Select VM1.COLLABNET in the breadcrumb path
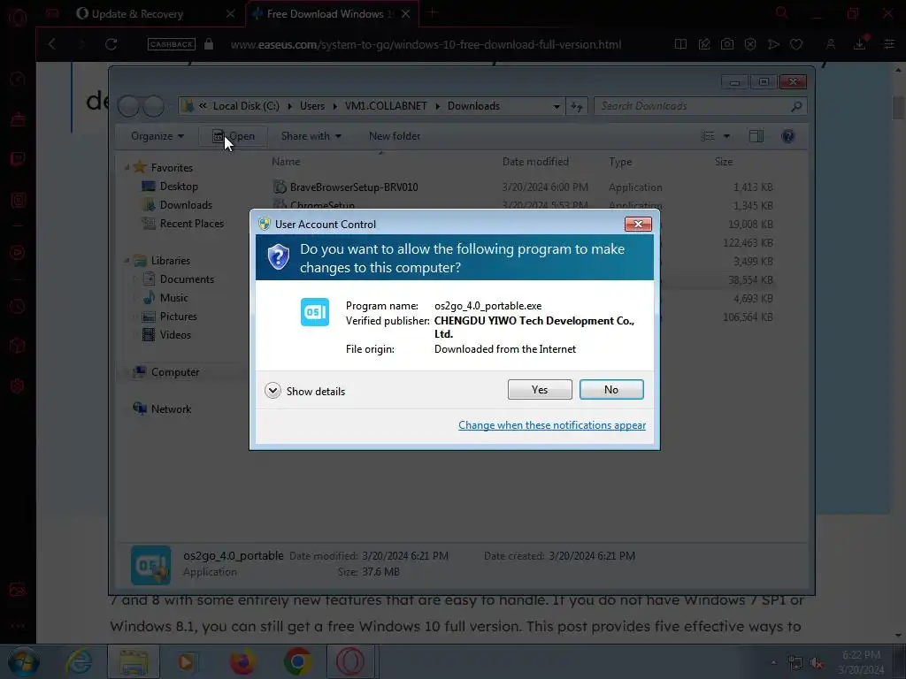Screen dimensions: 906x679 386,106
